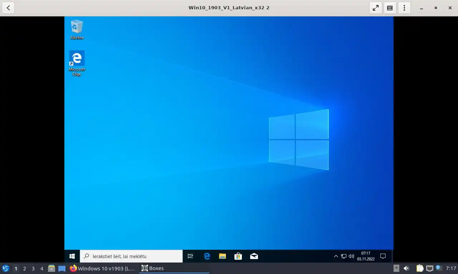Click the blue show-desktop icon in host panel

(x=62, y=268)
